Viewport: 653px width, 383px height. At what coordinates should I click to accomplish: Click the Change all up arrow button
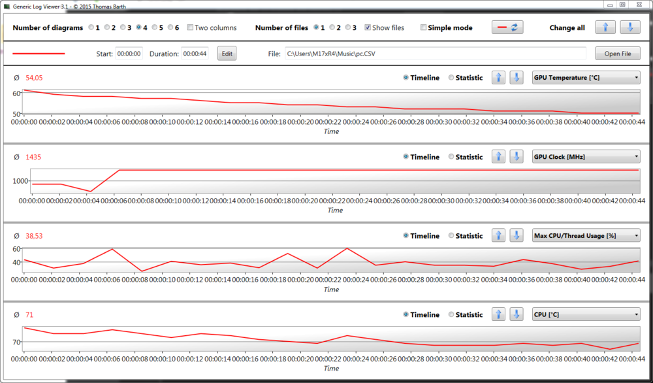(605, 27)
